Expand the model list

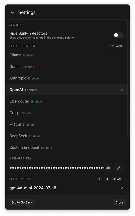pos(117,179)
